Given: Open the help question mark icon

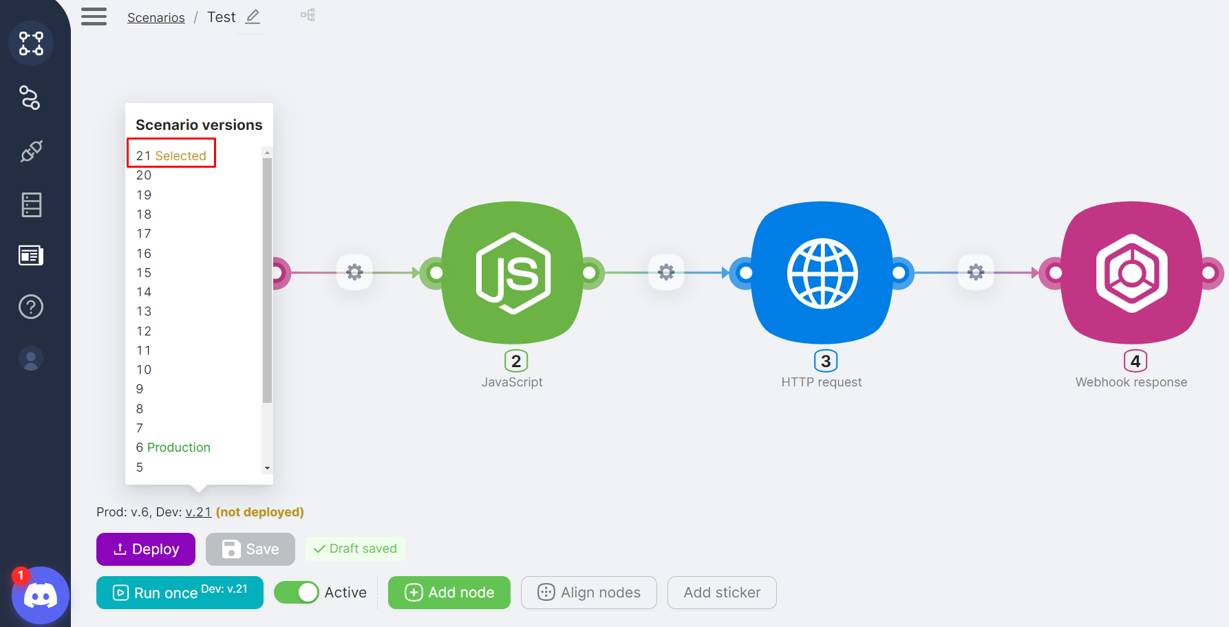Looking at the screenshot, I should [31, 307].
